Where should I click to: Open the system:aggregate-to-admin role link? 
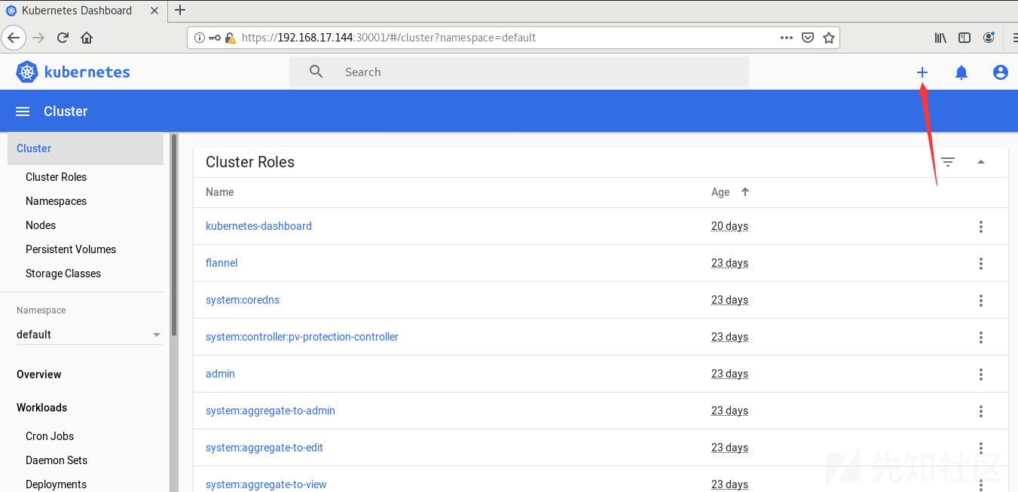pyautogui.click(x=271, y=411)
